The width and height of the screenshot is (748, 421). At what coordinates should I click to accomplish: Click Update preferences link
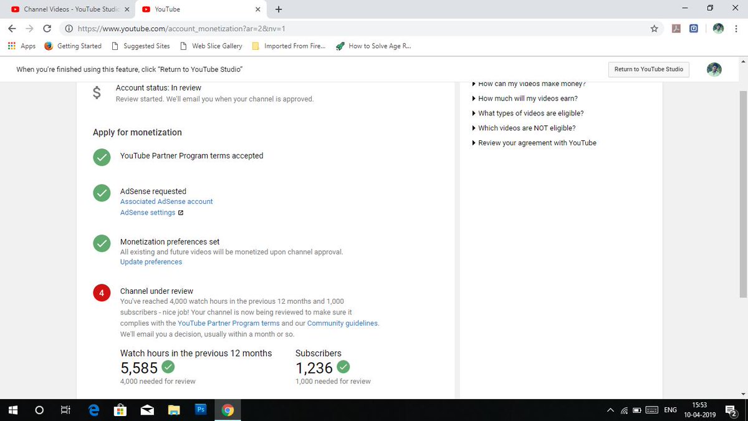coord(151,262)
